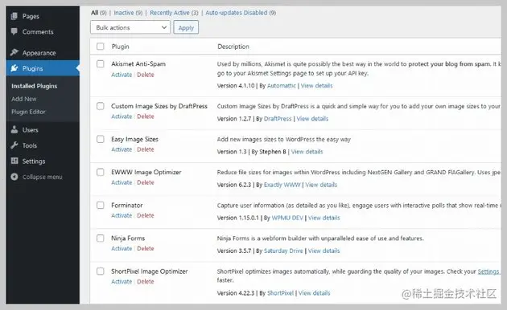Image resolution: width=507 pixels, height=310 pixels.
Task: Activate the ShortPixel Image Optimizer plugin
Action: [122, 281]
